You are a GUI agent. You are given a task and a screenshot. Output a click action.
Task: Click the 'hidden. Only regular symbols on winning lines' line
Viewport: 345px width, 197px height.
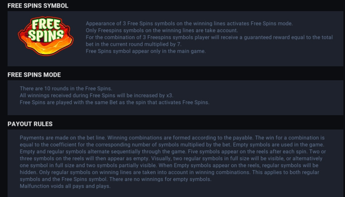click(x=170, y=172)
